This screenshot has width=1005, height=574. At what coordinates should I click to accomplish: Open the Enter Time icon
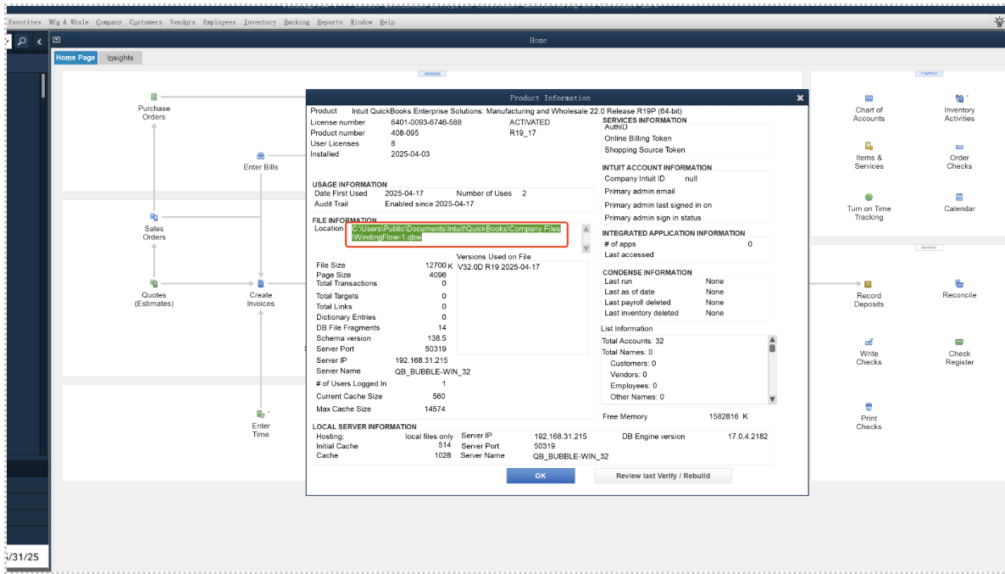261,415
